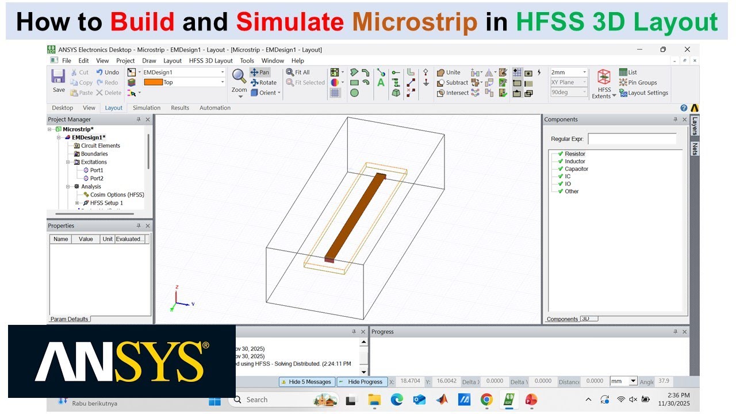
Task: Select the ground symbol tool
Action: [425, 83]
